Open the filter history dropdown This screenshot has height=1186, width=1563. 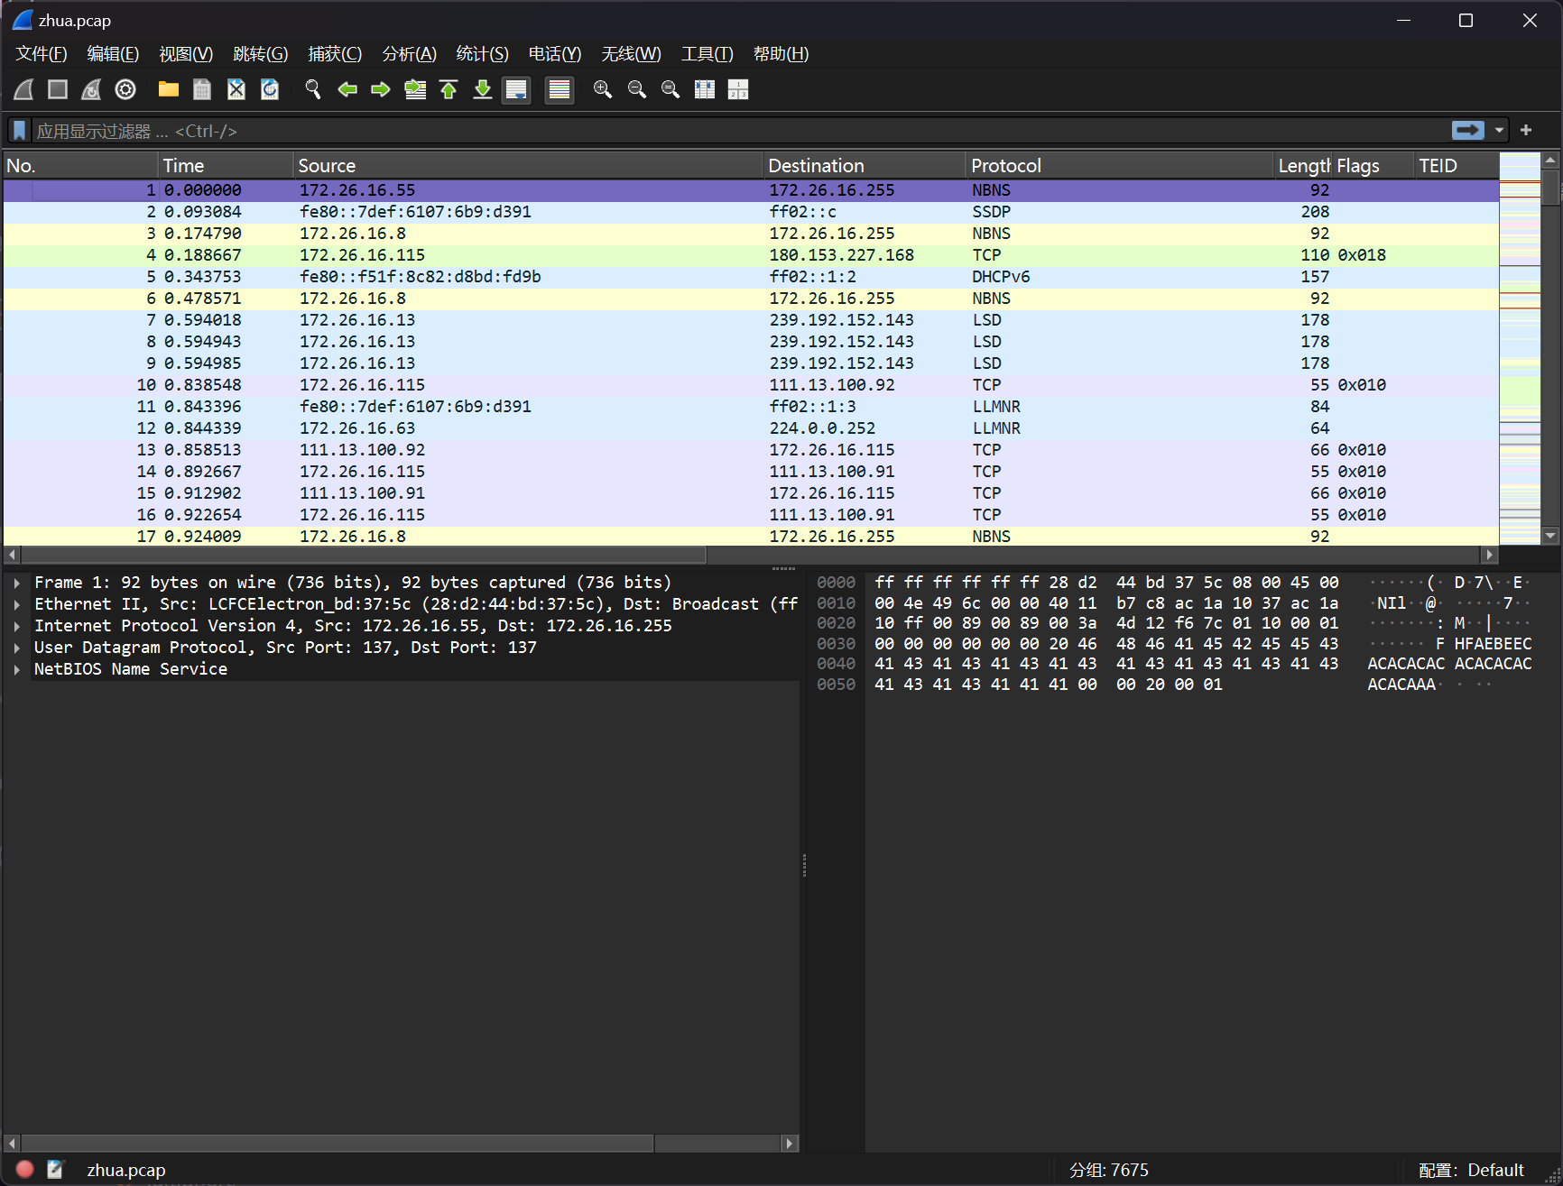coord(1499,131)
